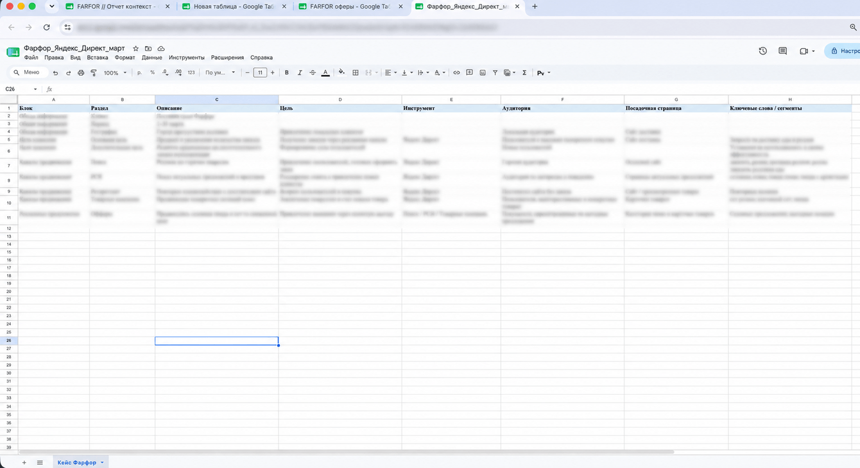This screenshot has width=860, height=468.
Task: Add a new sheet with plus button
Action: 24,462
